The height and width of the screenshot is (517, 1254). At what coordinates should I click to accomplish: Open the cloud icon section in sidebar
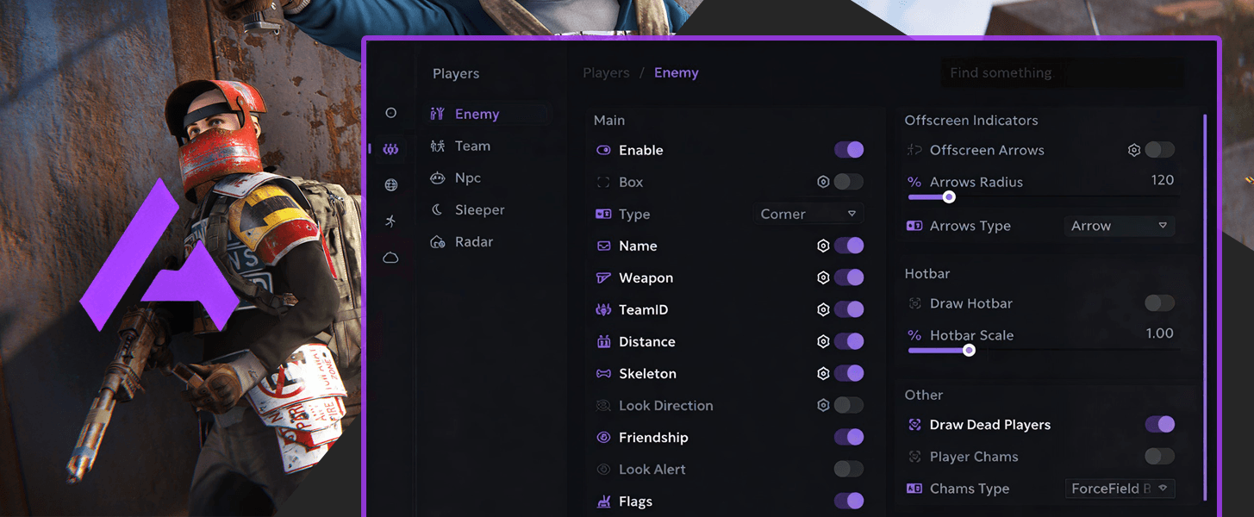point(390,258)
